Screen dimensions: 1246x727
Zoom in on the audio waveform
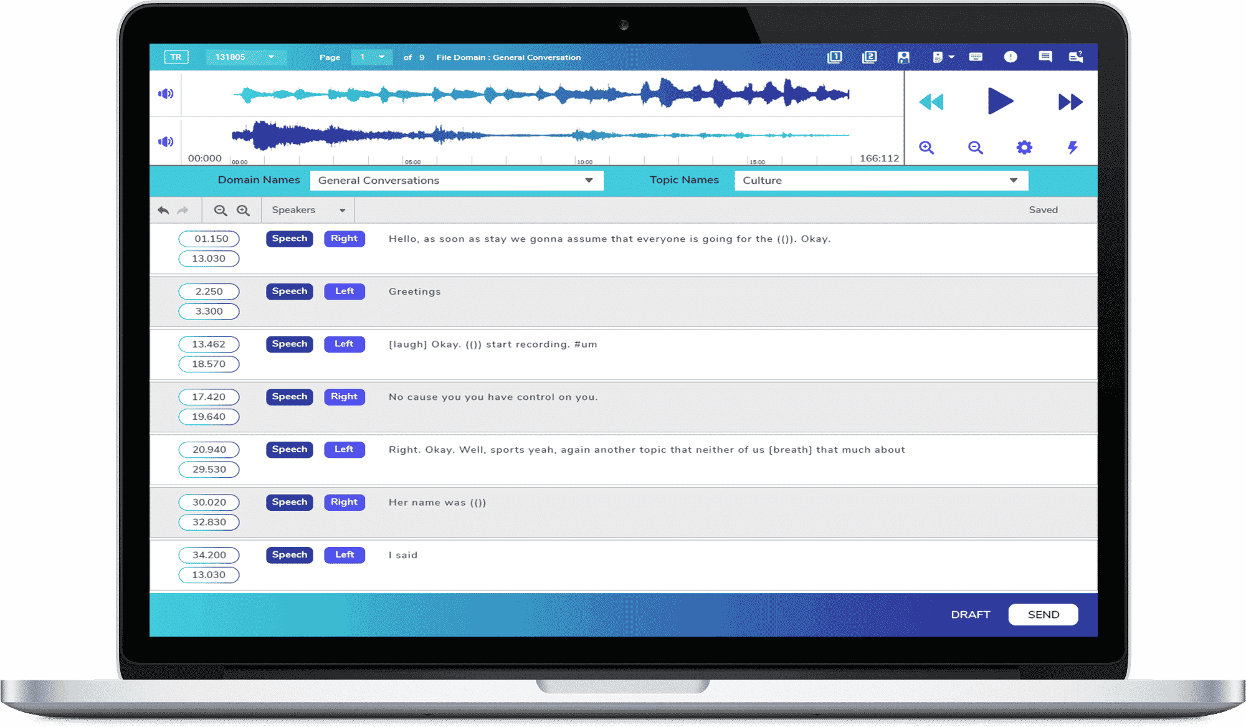pyautogui.click(x=926, y=148)
